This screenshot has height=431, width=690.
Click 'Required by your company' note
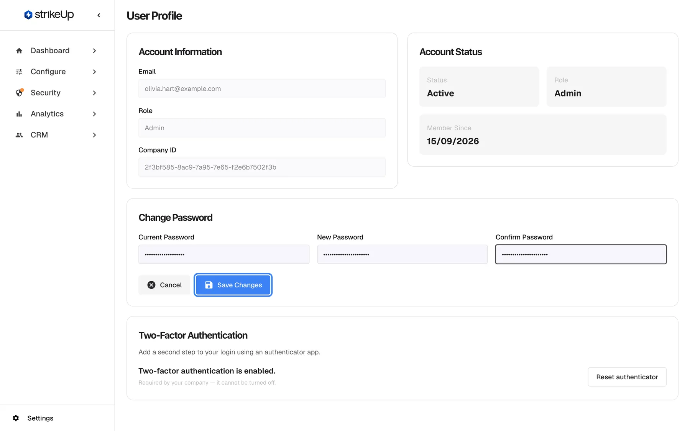coord(207,383)
